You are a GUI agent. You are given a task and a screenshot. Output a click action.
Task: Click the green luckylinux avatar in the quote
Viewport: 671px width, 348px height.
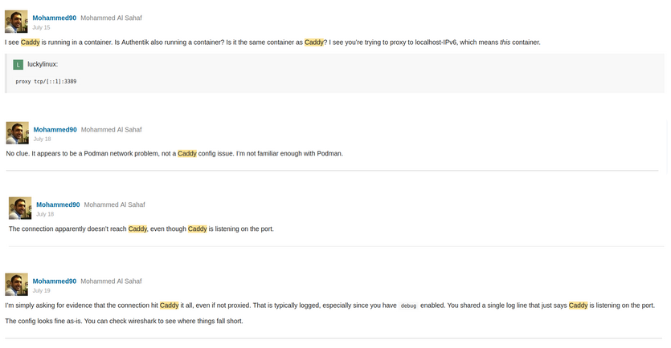click(x=18, y=64)
